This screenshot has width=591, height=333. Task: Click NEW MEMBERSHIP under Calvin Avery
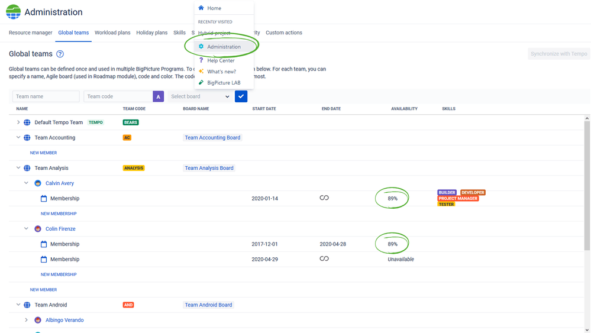pyautogui.click(x=59, y=214)
